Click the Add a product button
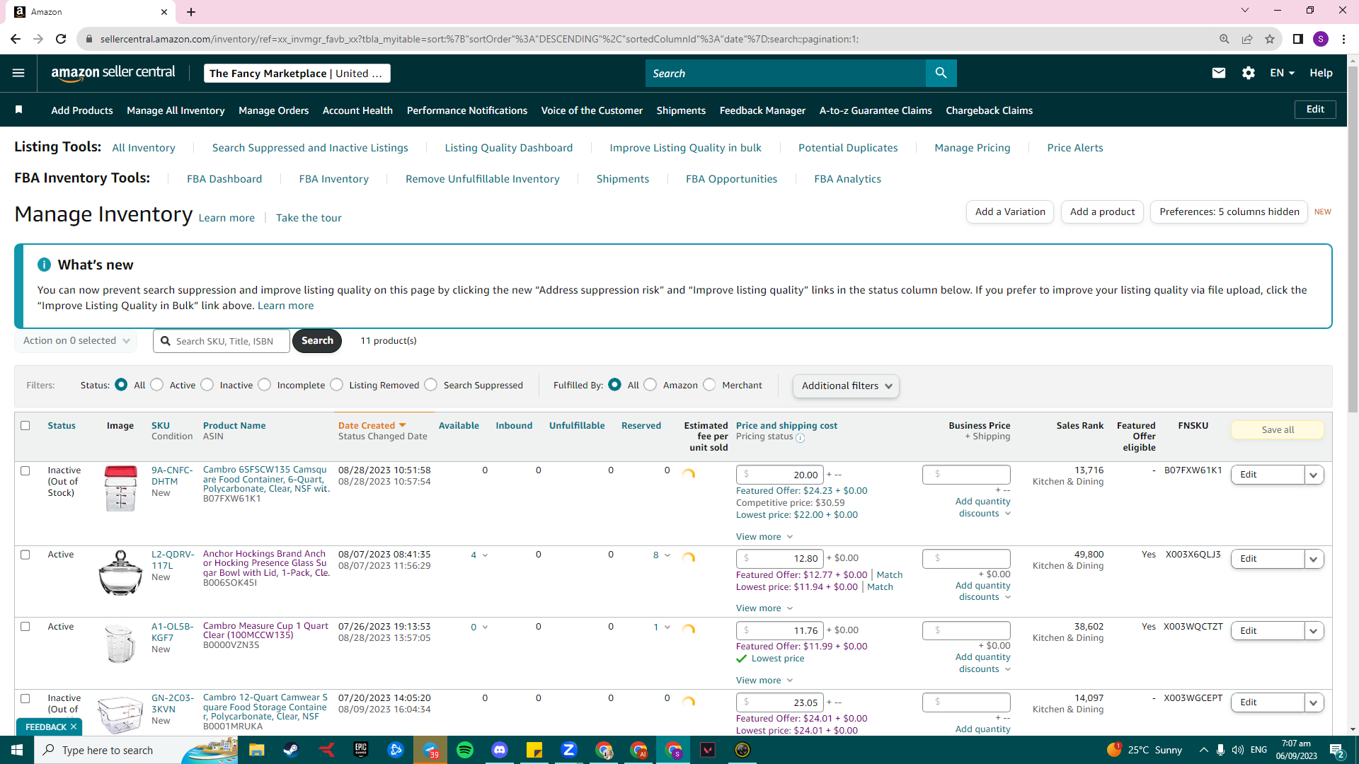The width and height of the screenshot is (1359, 764). click(1102, 212)
